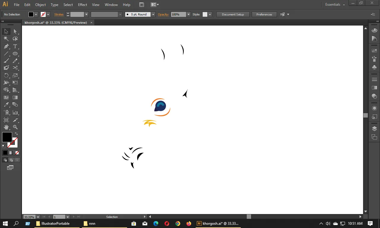Open the Object menu
The height and width of the screenshot is (228, 380).
(40, 5)
